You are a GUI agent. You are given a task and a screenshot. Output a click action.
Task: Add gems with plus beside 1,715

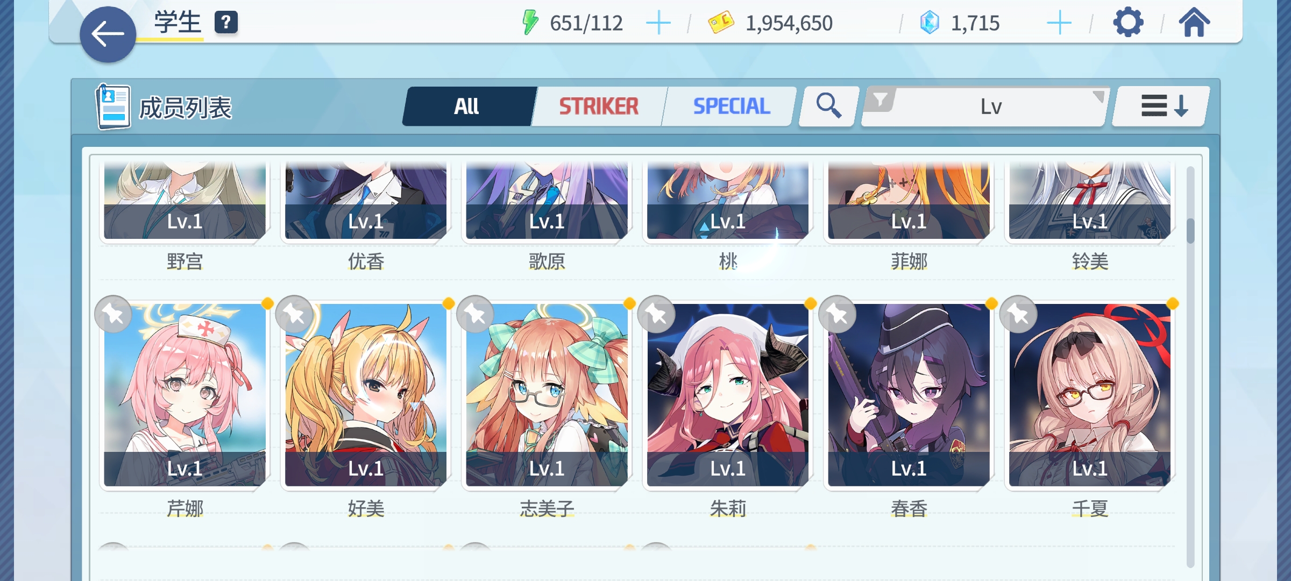click(1059, 23)
